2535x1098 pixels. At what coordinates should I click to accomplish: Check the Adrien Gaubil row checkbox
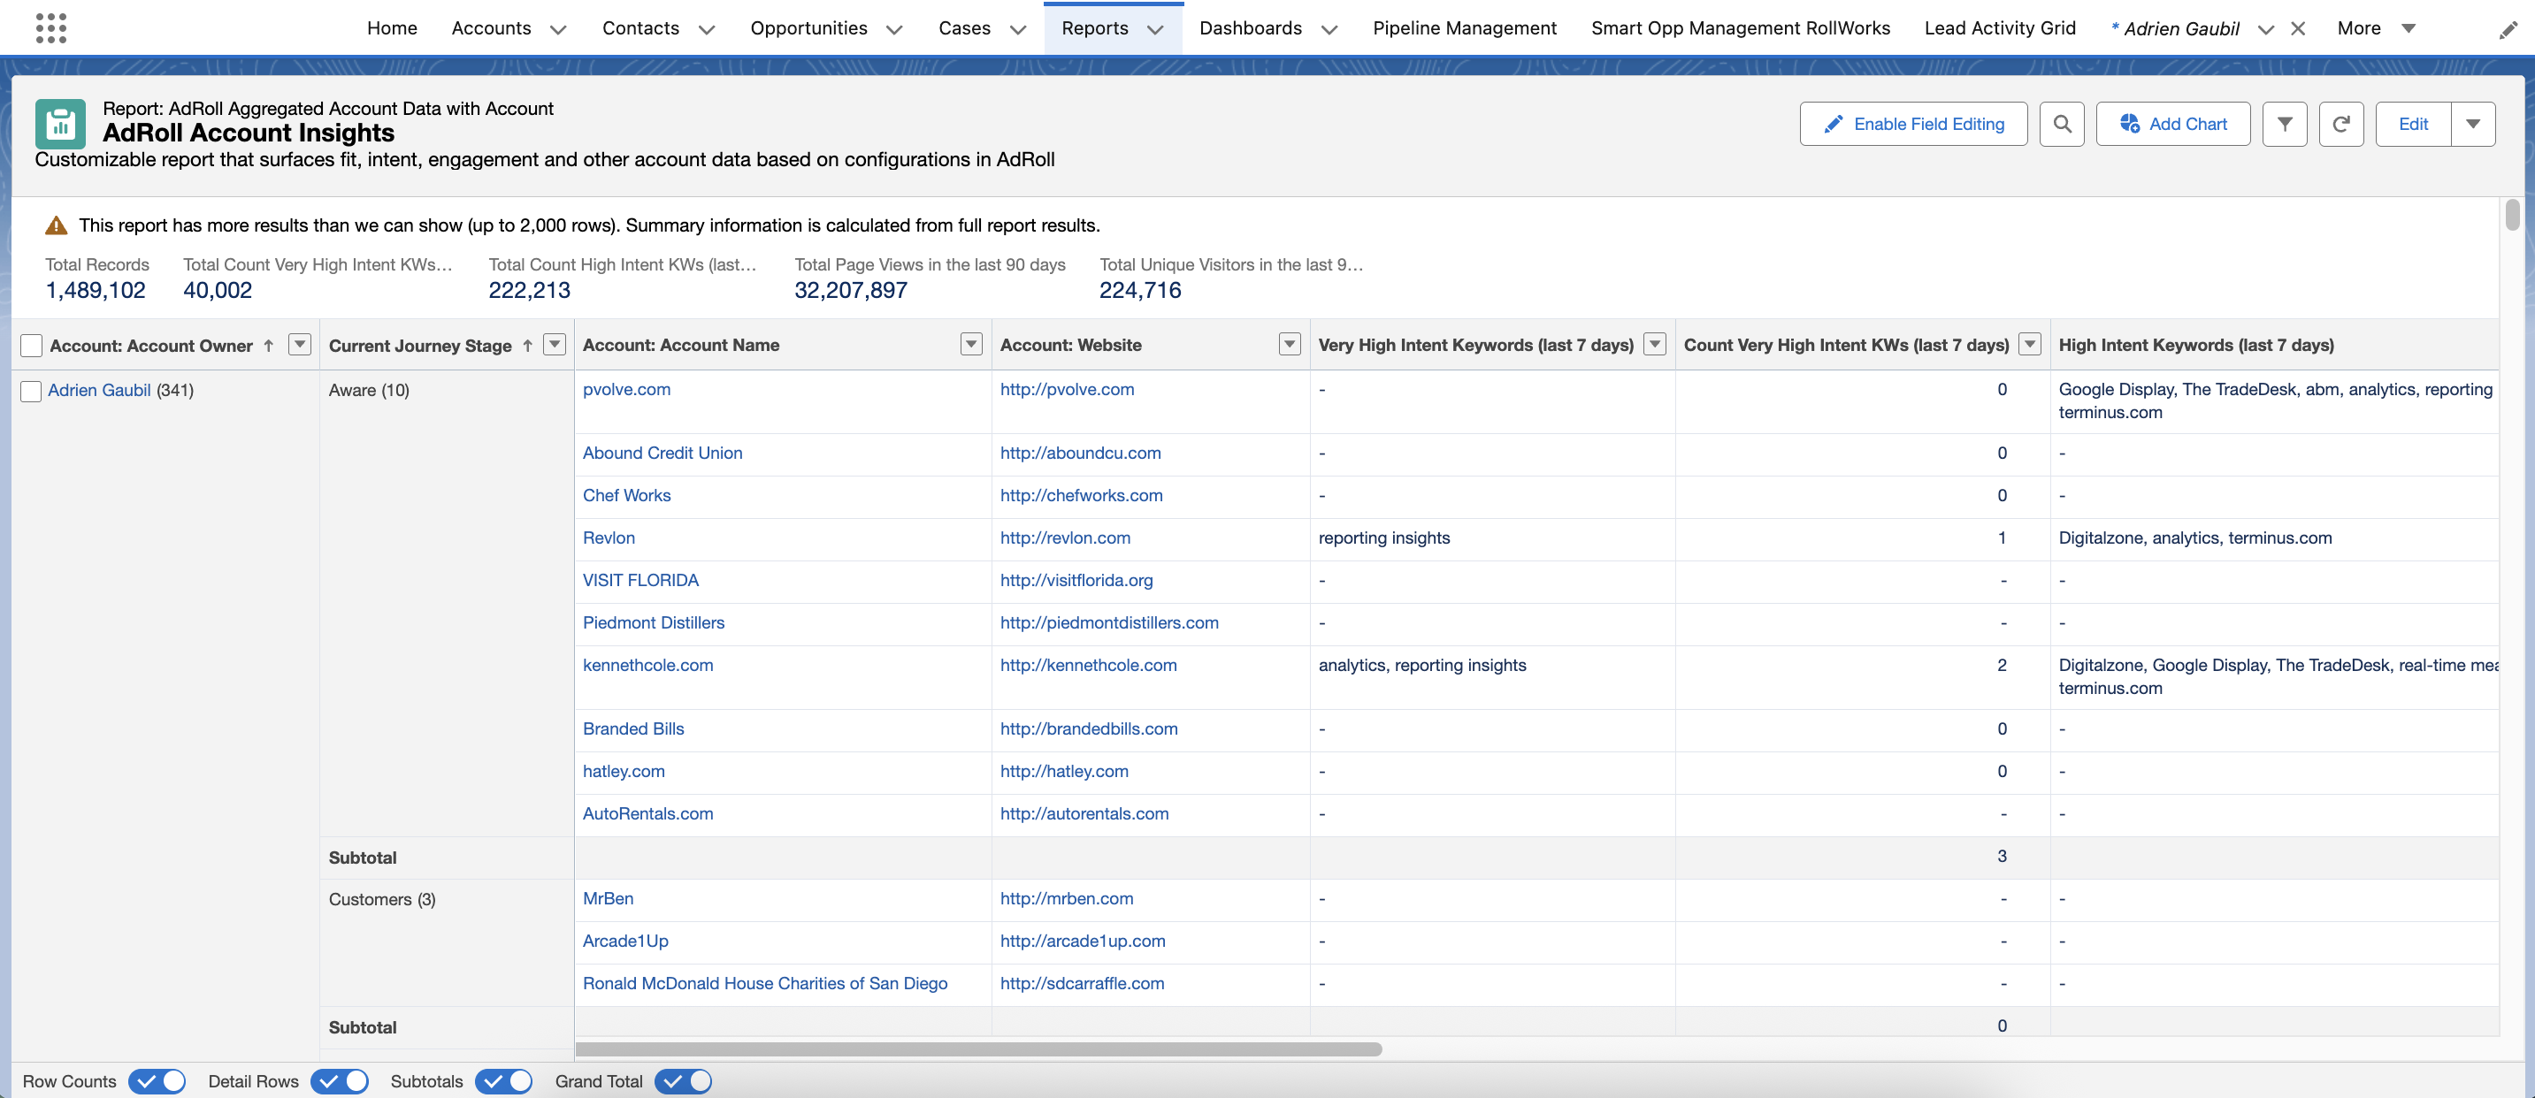32,391
